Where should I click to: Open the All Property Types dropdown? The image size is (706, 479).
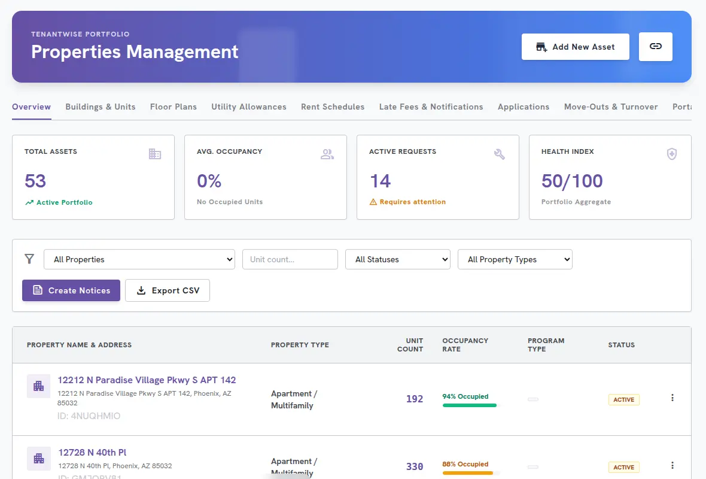[515, 259]
